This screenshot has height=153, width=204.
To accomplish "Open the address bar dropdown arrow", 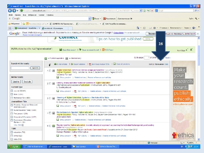I will pyautogui.click(x=141, y=11).
